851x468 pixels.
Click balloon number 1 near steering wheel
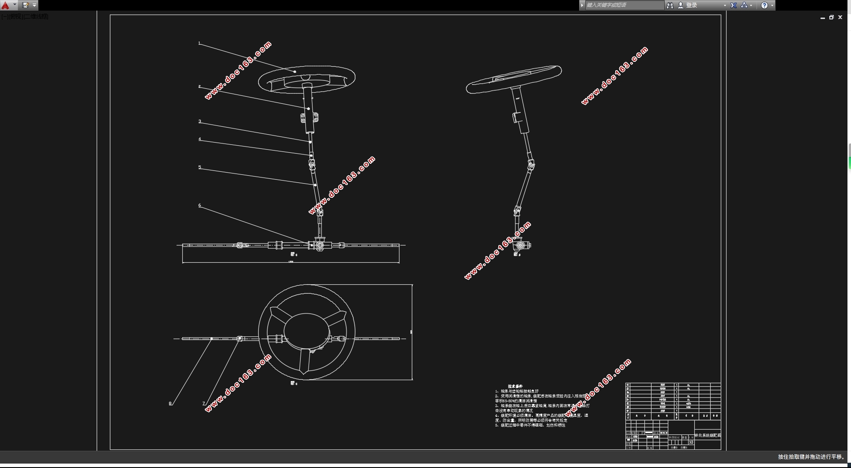[200, 43]
